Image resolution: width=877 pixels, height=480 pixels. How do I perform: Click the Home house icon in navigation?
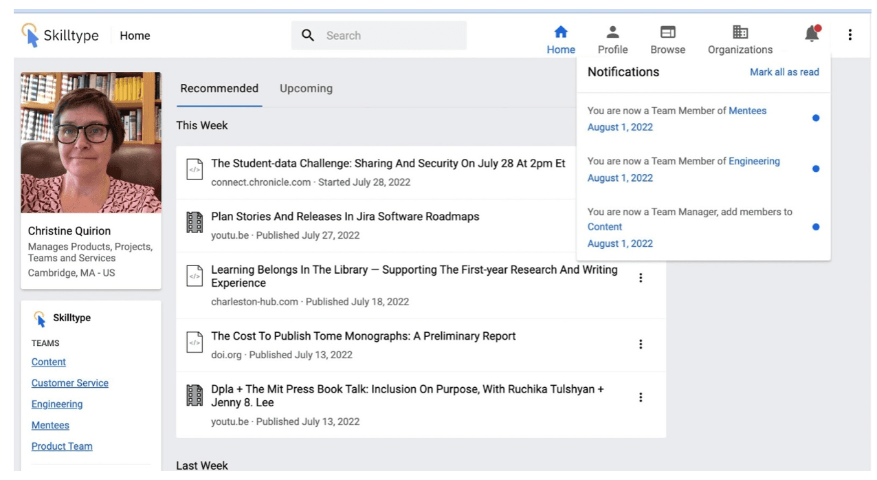561,32
